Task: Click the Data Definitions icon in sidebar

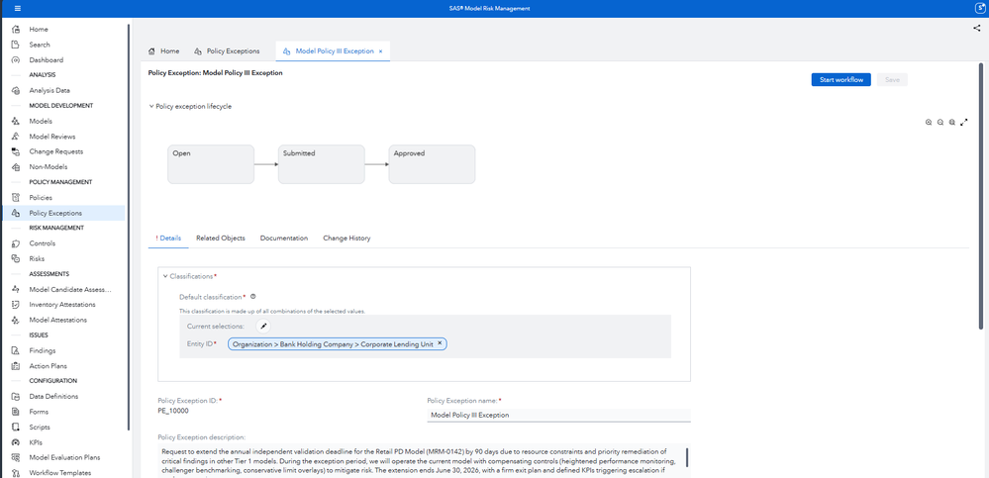Action: pos(16,397)
